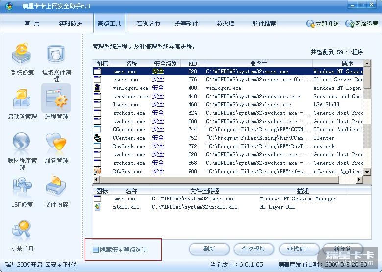Sort process list by PID column header
The height and width of the screenshot is (272, 382).
192,63
